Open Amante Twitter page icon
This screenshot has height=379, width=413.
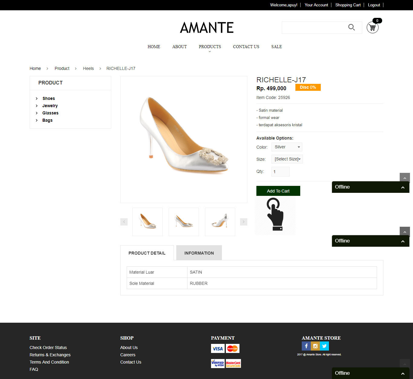click(324, 346)
